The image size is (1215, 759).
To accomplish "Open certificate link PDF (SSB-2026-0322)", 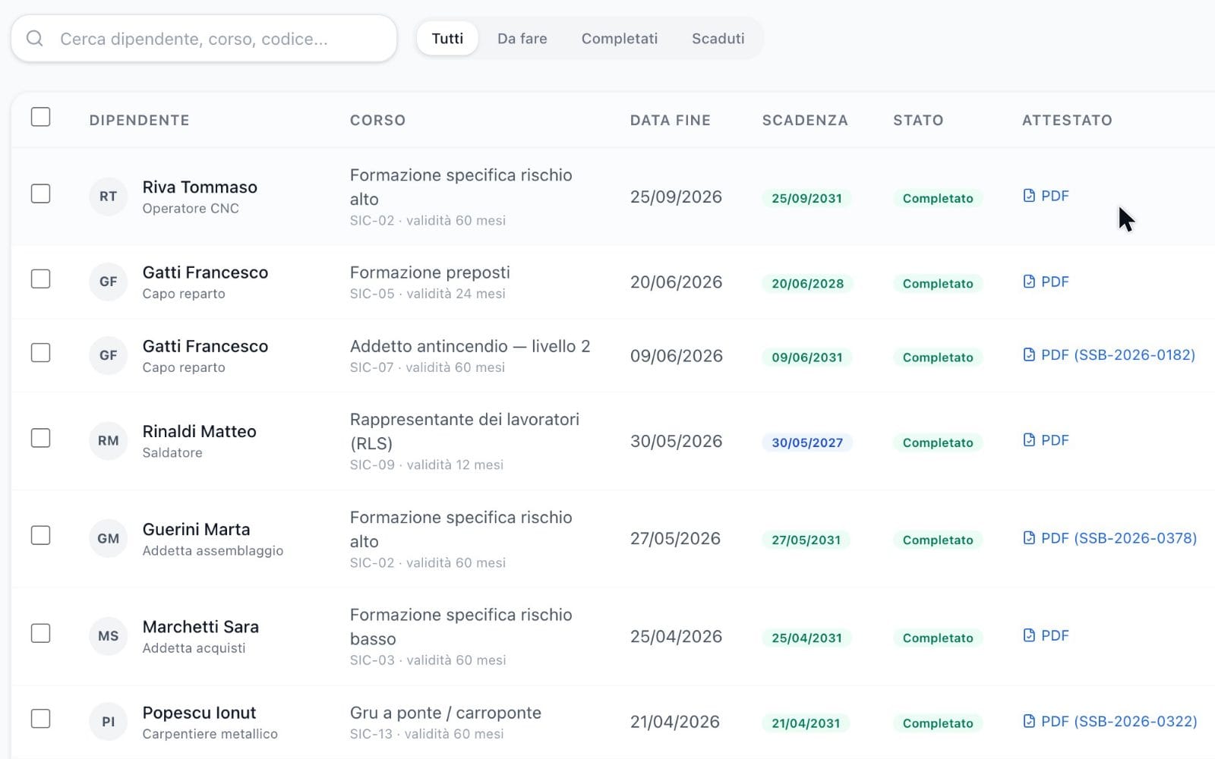I will point(1110,721).
